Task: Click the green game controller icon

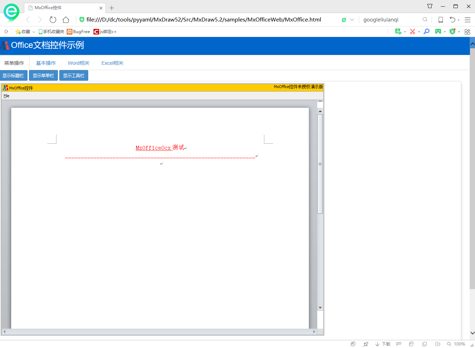Action: click(438, 31)
